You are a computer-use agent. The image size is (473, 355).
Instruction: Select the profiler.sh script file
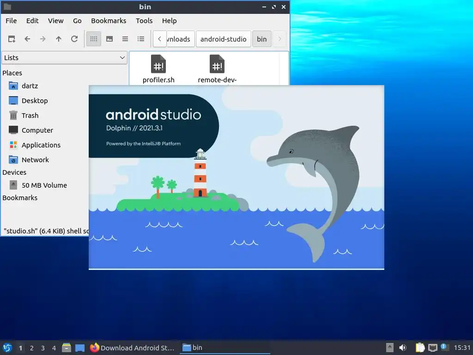click(159, 69)
